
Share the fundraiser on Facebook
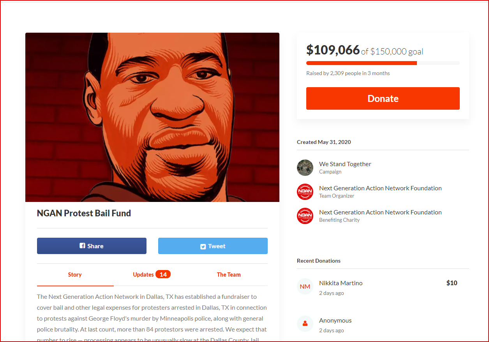coord(92,246)
